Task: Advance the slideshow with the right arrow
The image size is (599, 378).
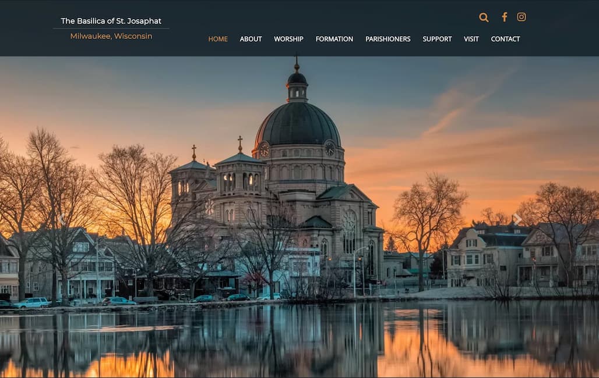Action: pyautogui.click(x=517, y=219)
